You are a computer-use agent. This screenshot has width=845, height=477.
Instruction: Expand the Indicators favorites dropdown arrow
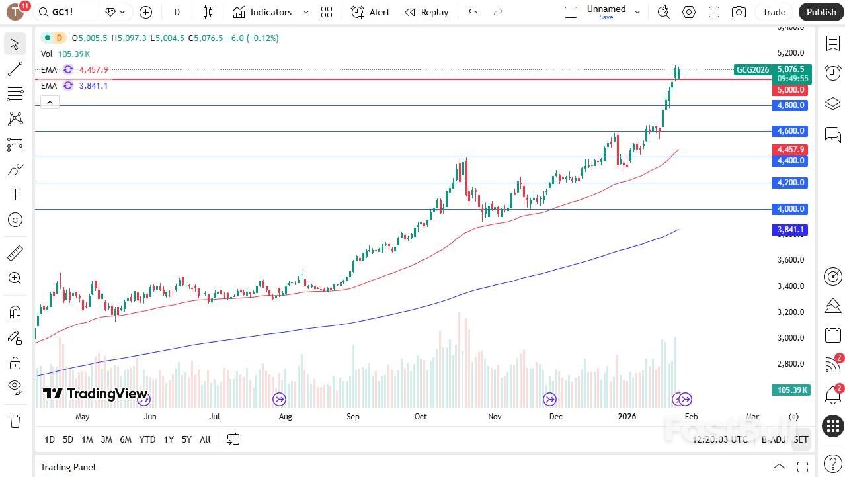tap(305, 12)
